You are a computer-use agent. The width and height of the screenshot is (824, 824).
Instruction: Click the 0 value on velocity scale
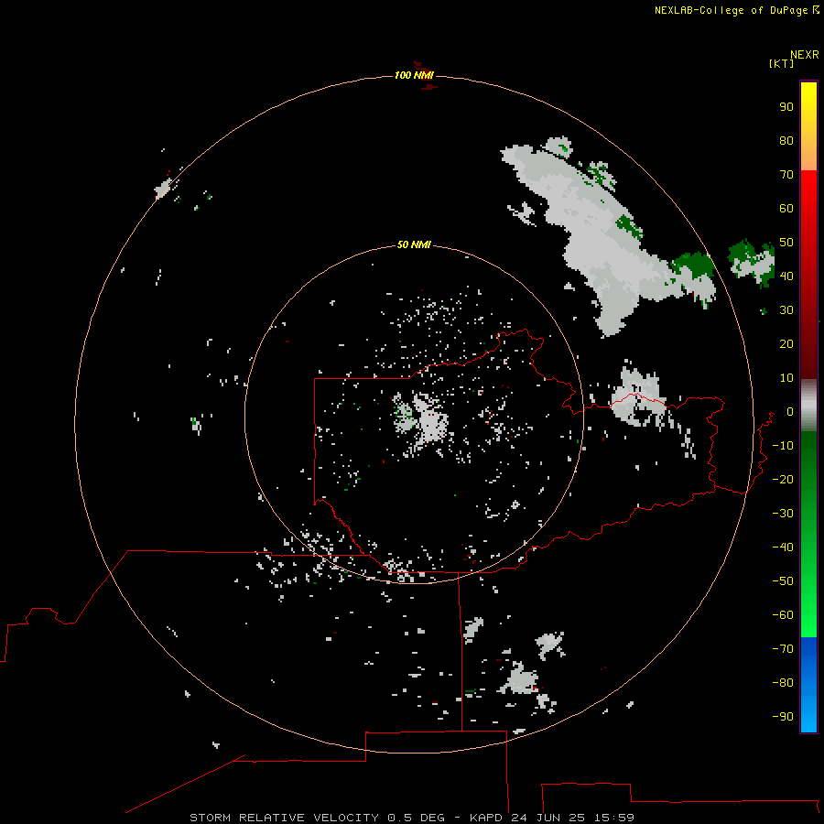click(x=790, y=412)
